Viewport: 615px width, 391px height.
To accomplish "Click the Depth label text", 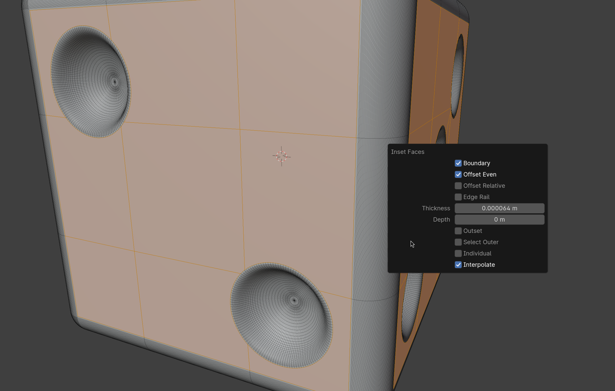I will (441, 220).
